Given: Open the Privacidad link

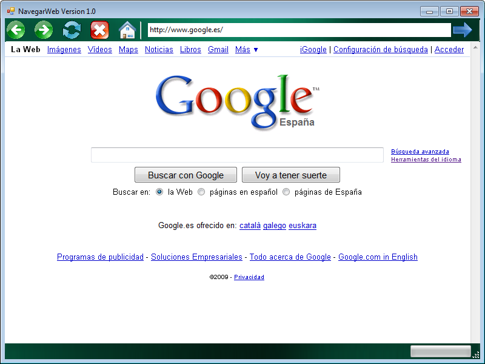Looking at the screenshot, I should [x=249, y=277].
